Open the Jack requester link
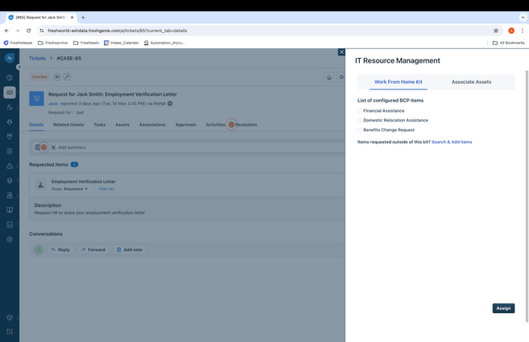Viewport: 529px width, 342px height. (53, 104)
